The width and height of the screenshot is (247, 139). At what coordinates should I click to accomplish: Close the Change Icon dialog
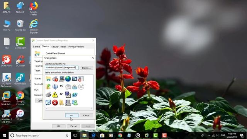(93, 58)
